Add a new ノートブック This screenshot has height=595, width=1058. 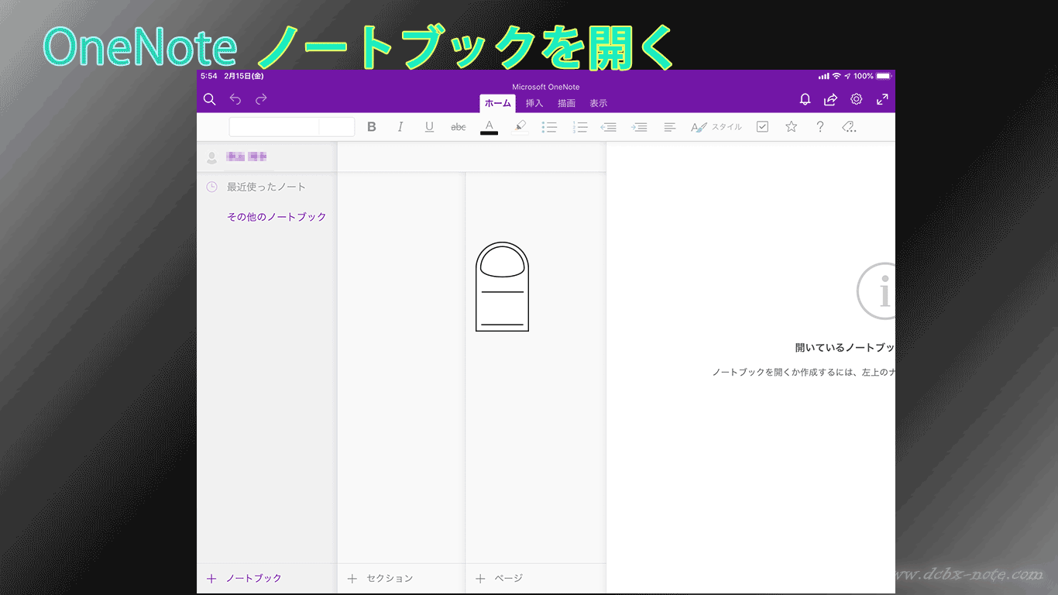tap(244, 578)
